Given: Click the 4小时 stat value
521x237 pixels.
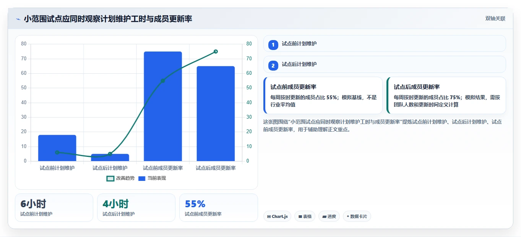Looking at the screenshot, I should 115,204.
